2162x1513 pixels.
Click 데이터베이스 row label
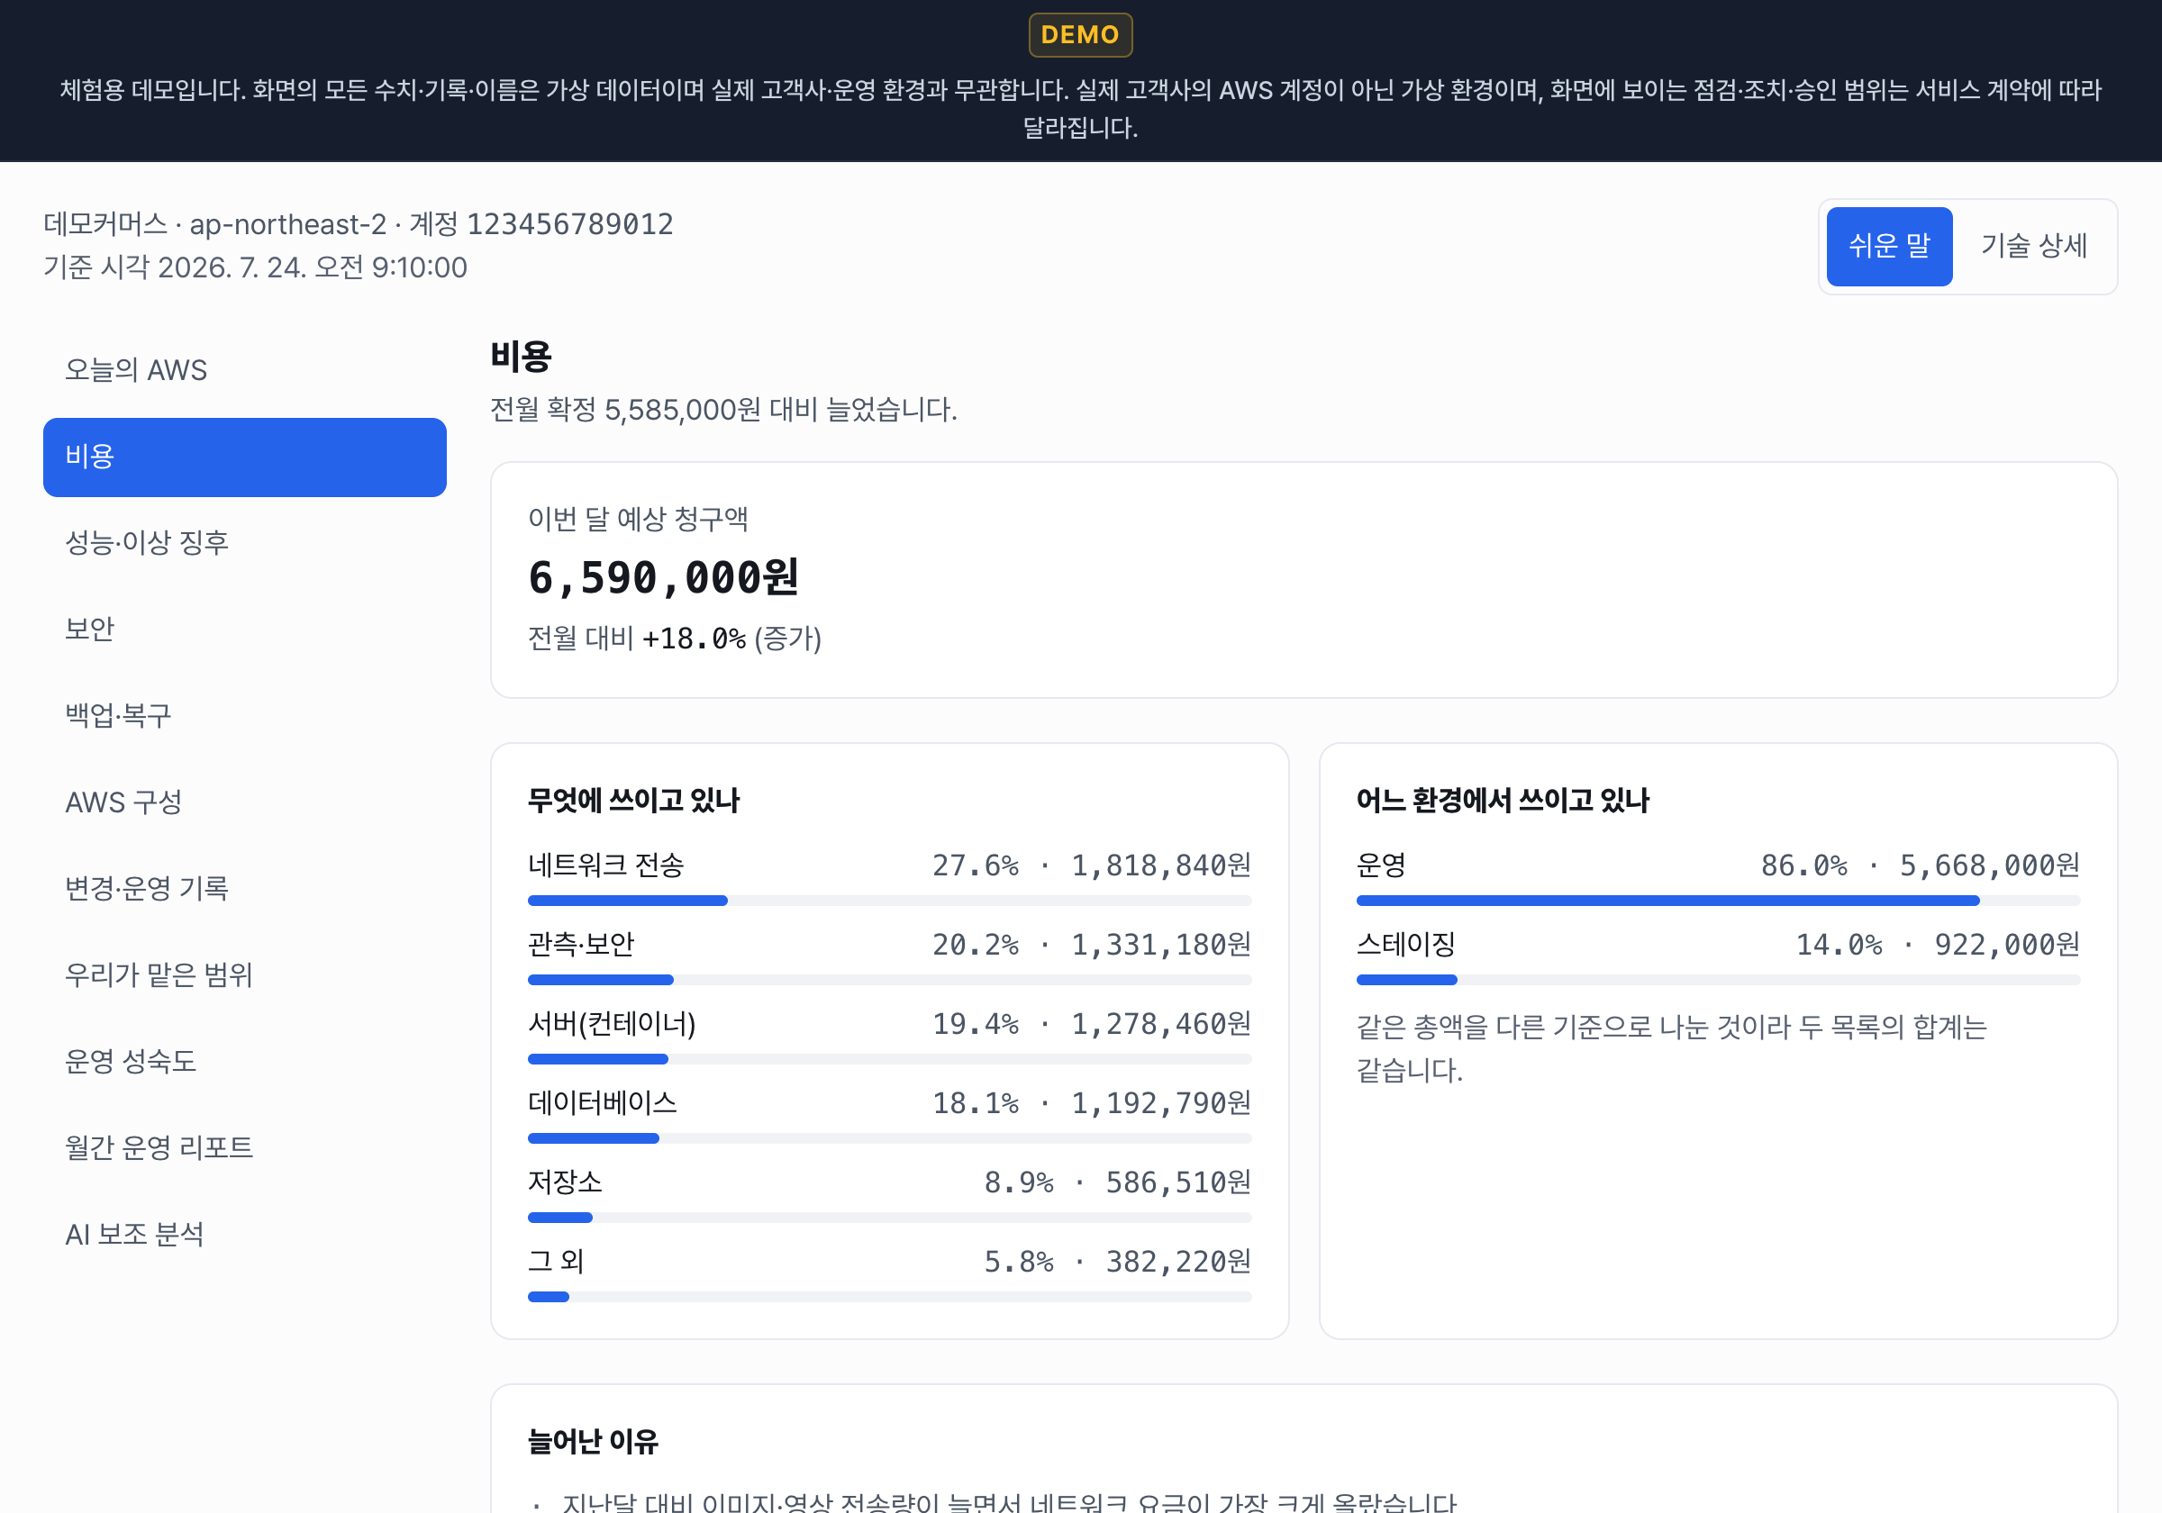(x=602, y=1102)
